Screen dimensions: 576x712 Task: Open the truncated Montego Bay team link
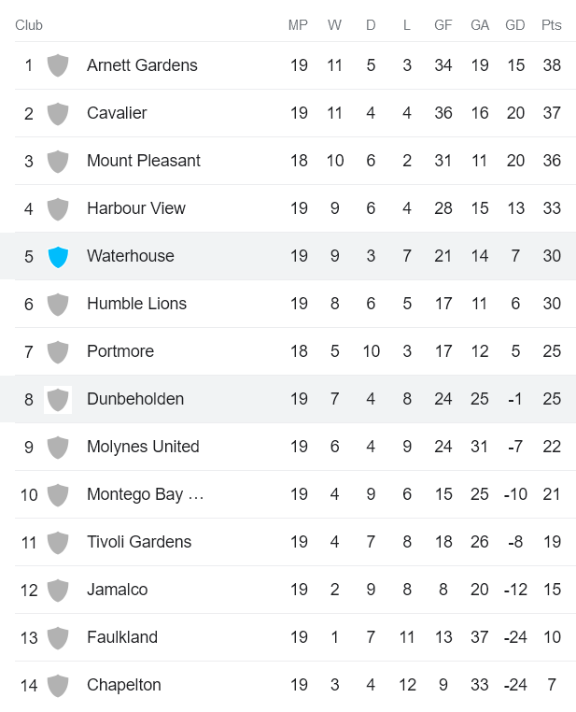(x=145, y=494)
